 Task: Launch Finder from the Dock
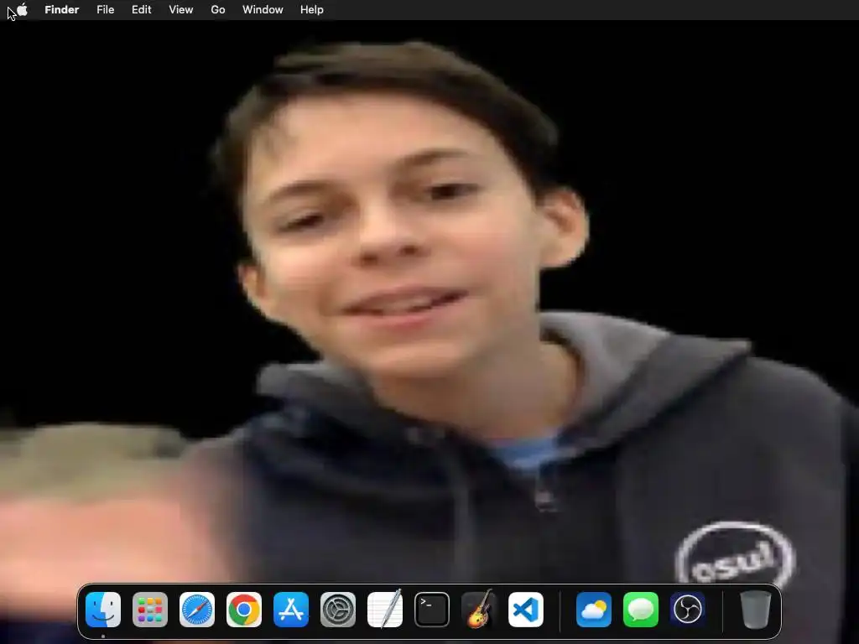103,610
